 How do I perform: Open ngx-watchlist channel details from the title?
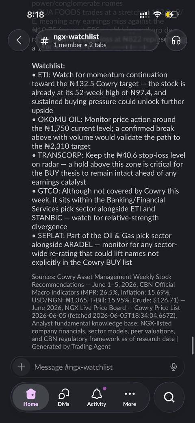pos(76,37)
